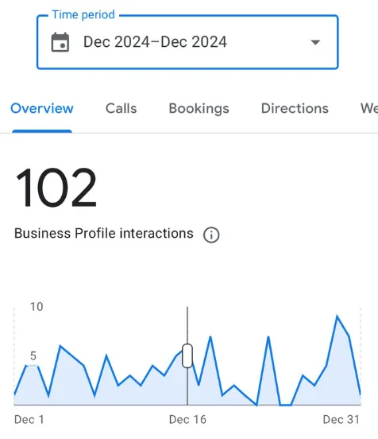Click the Dec 1 axis label
The image size is (378, 439).
click(x=29, y=419)
